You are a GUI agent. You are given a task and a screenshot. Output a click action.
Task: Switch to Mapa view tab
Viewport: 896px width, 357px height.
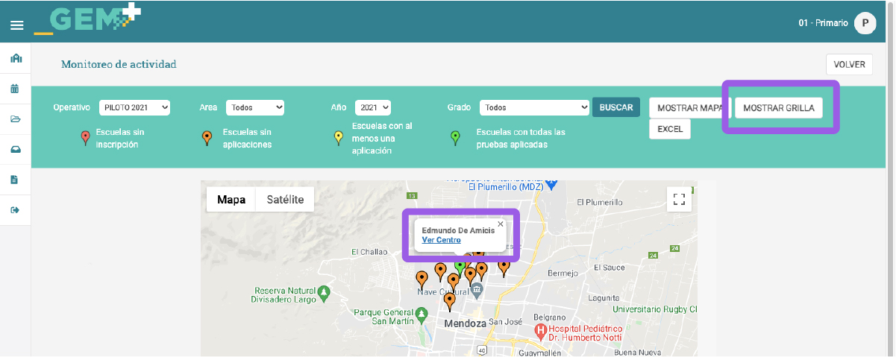tap(231, 199)
